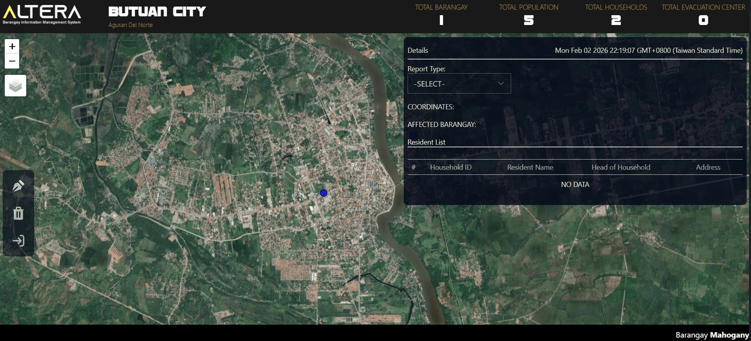This screenshot has width=751, height=341.
Task: Click the Head of Household column header
Action: click(x=621, y=167)
